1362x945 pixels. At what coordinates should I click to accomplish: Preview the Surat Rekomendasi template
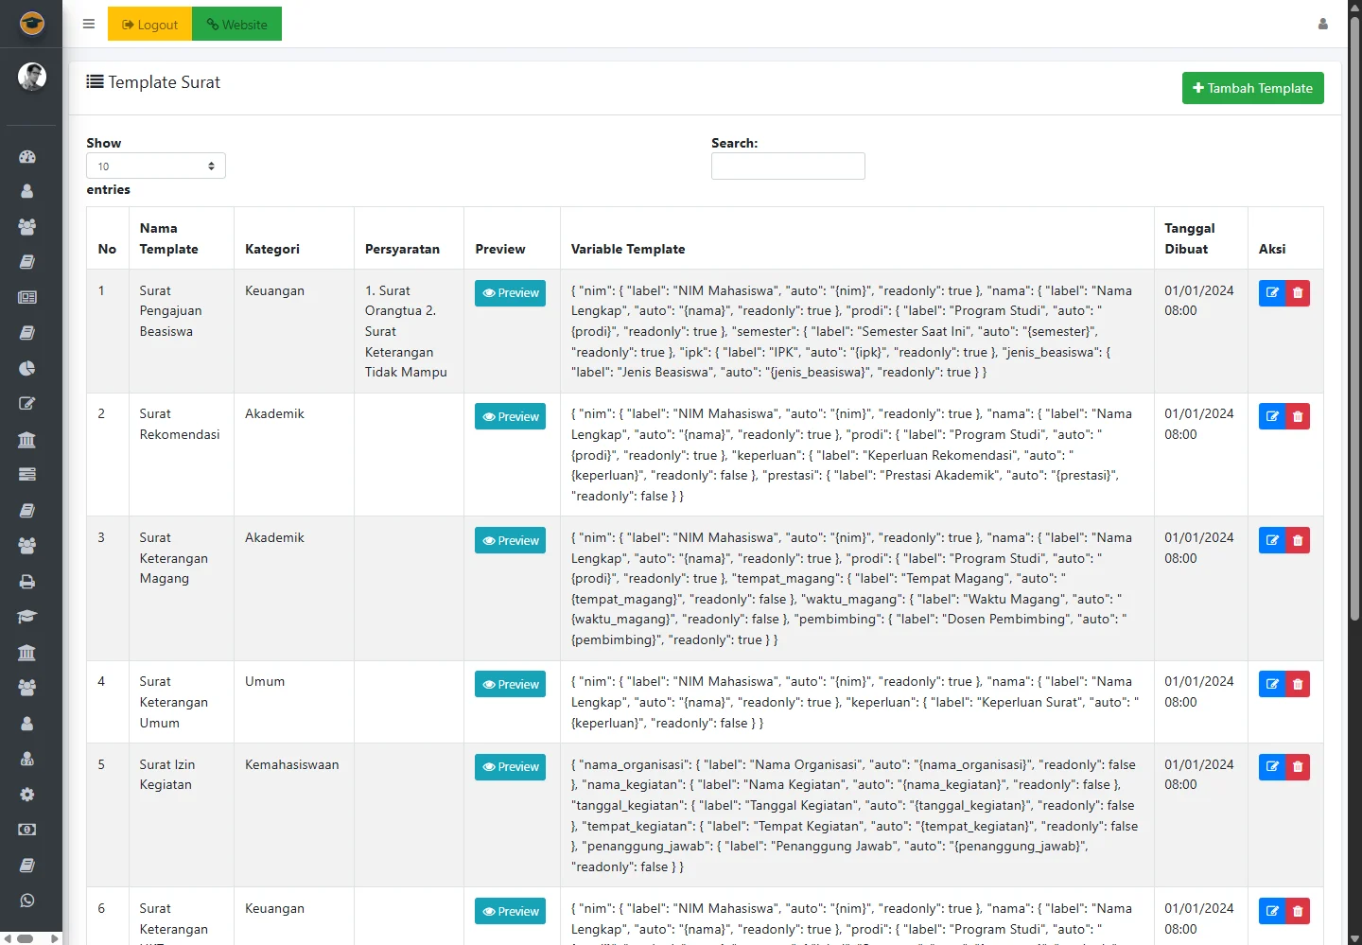pos(510,417)
